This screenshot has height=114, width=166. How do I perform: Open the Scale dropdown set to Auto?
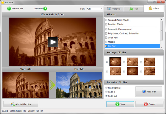pos(94,9)
